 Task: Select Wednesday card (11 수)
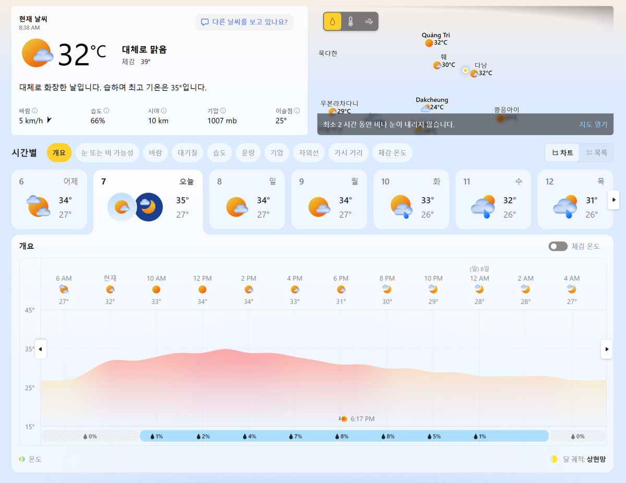[x=493, y=199]
